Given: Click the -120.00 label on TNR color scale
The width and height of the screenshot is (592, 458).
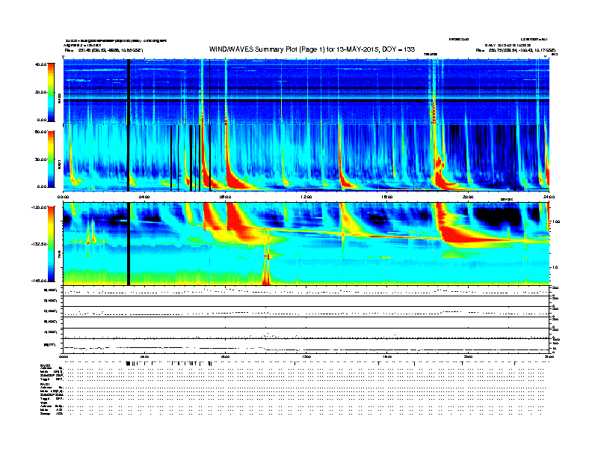Looking at the screenshot, I should coord(39,207).
